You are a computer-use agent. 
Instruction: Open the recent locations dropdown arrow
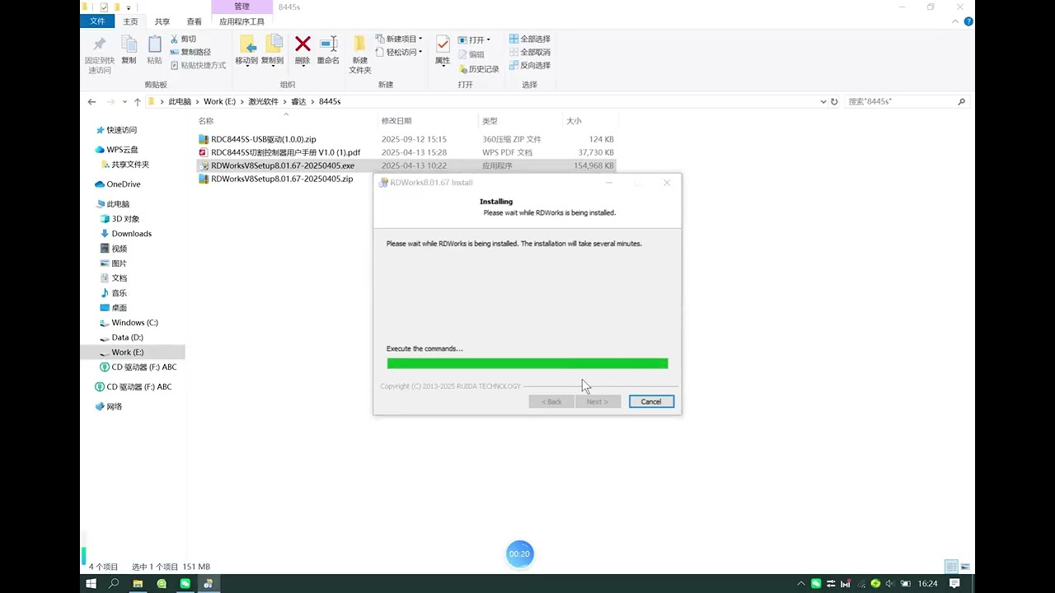click(124, 101)
